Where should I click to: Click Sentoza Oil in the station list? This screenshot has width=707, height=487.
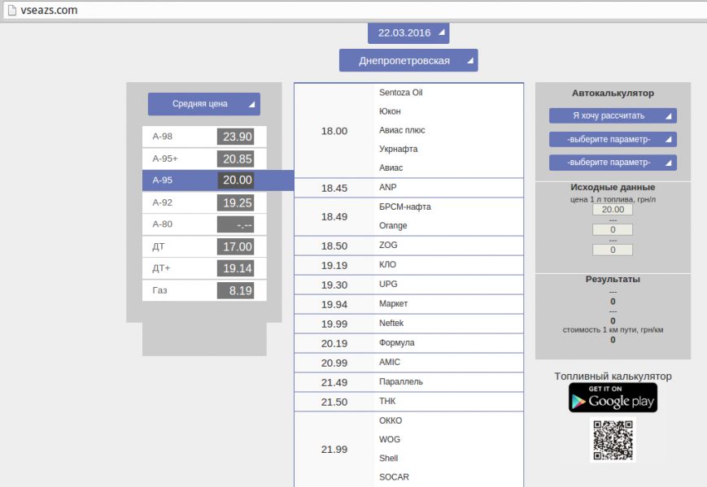point(401,93)
